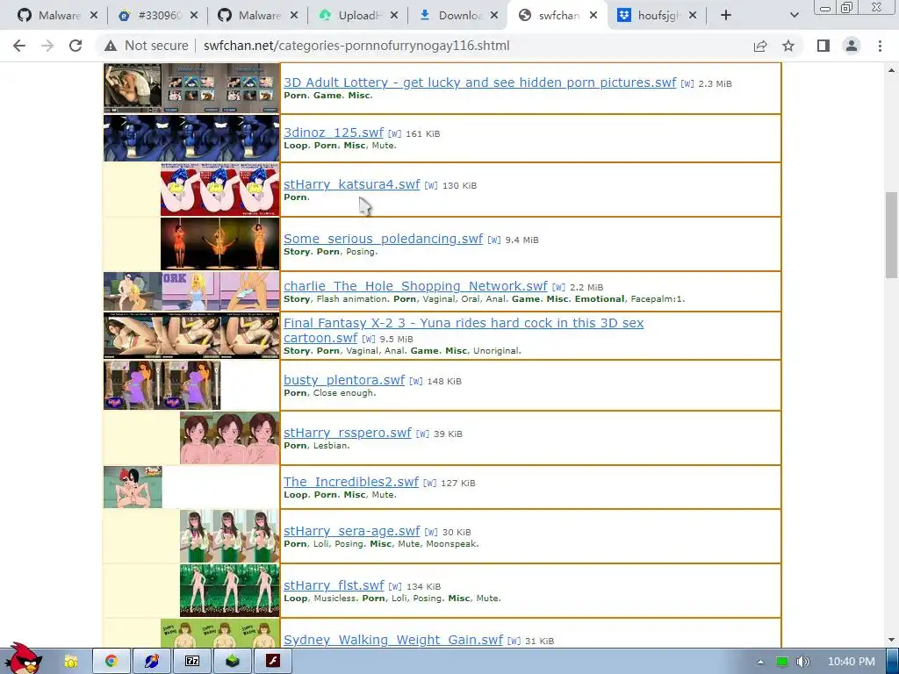Open the Flash Player taskbar icon

coord(273,662)
